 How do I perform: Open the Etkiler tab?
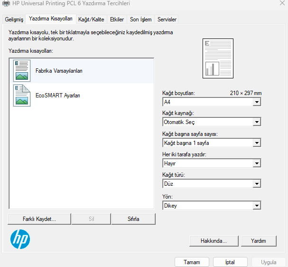pyautogui.click(x=117, y=19)
